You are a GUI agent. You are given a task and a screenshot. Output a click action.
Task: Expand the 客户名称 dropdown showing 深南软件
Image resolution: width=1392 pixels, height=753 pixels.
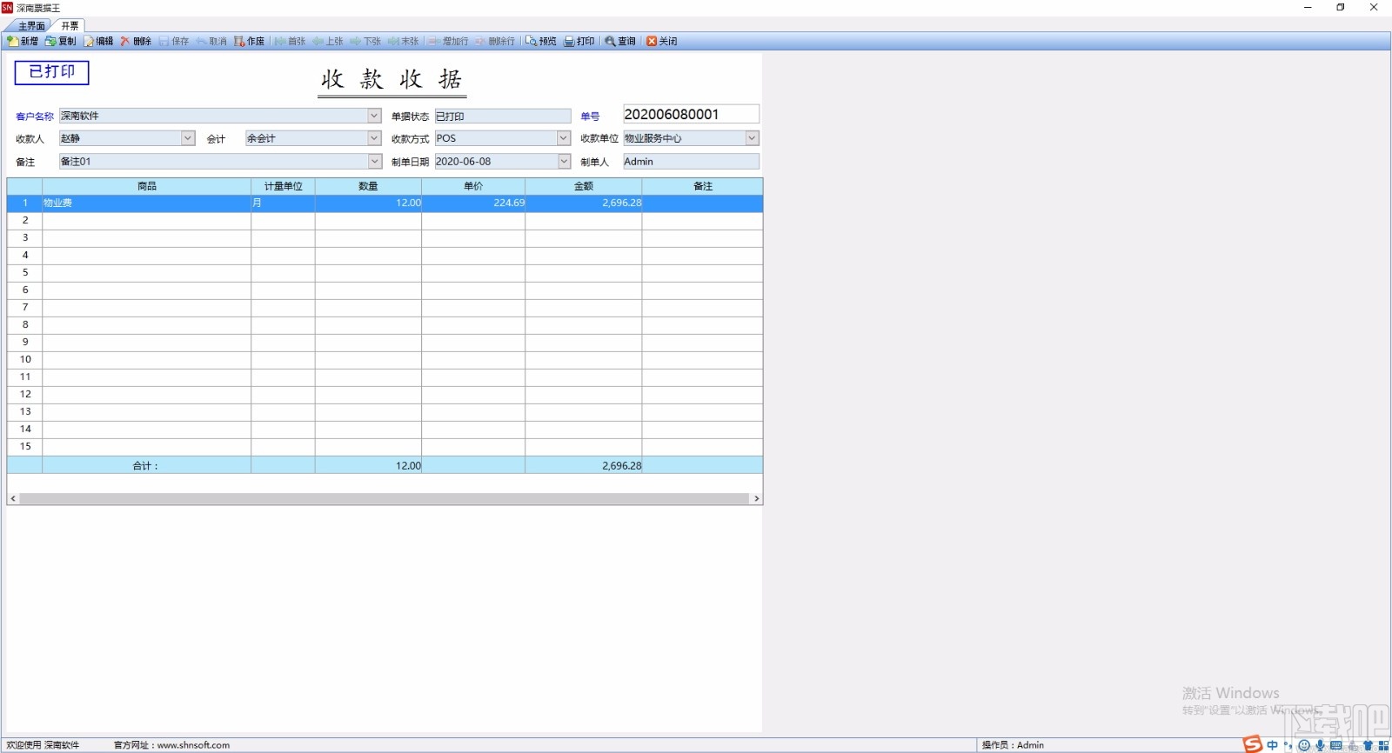[374, 116]
